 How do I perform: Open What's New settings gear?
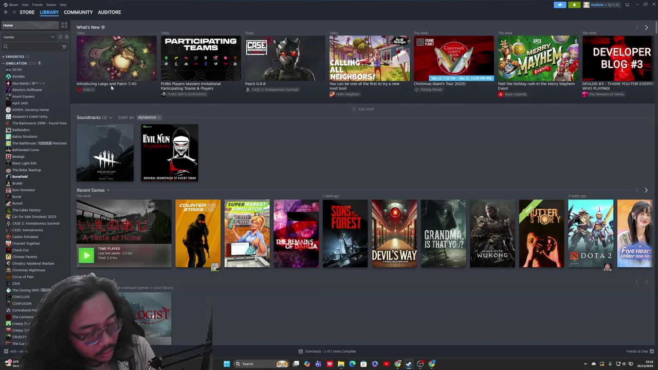(103, 27)
